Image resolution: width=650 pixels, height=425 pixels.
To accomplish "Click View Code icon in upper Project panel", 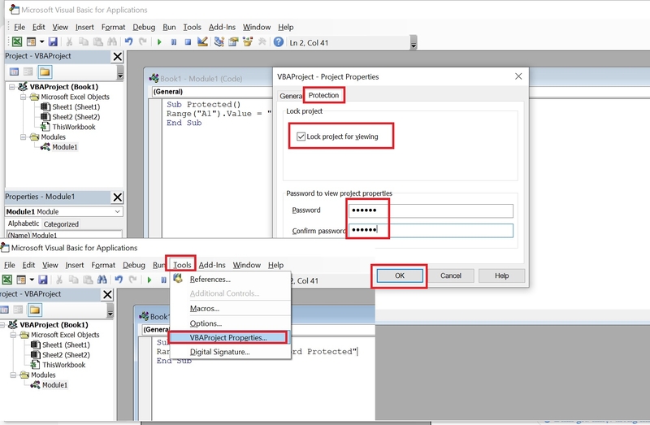I will click(14, 72).
